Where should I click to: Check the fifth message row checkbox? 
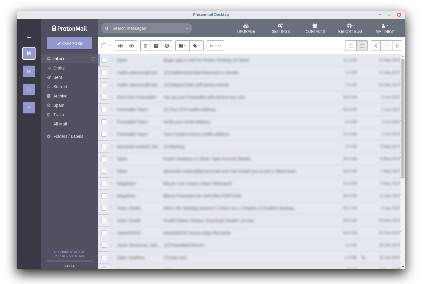coord(104,110)
